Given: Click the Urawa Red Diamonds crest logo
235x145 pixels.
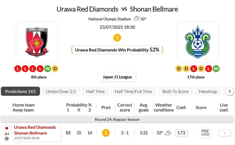Looking at the screenshot, I should [37, 41].
